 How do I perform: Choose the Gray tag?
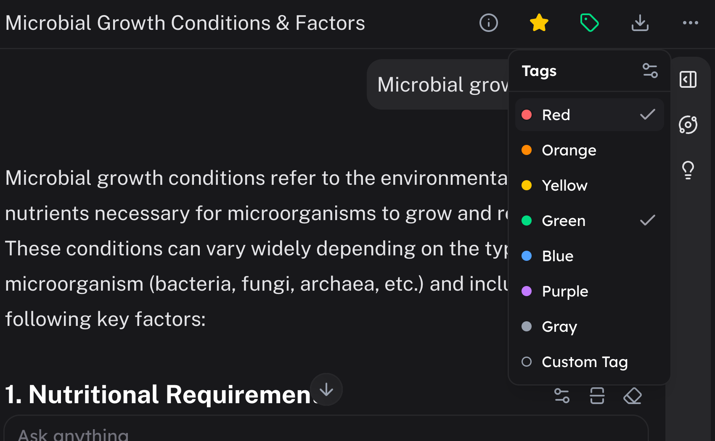click(559, 327)
